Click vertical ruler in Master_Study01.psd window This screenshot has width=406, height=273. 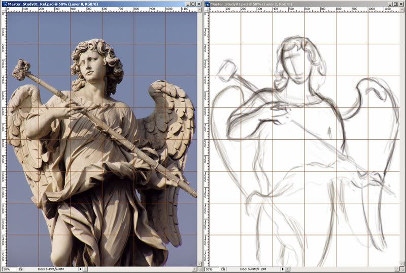207,139
